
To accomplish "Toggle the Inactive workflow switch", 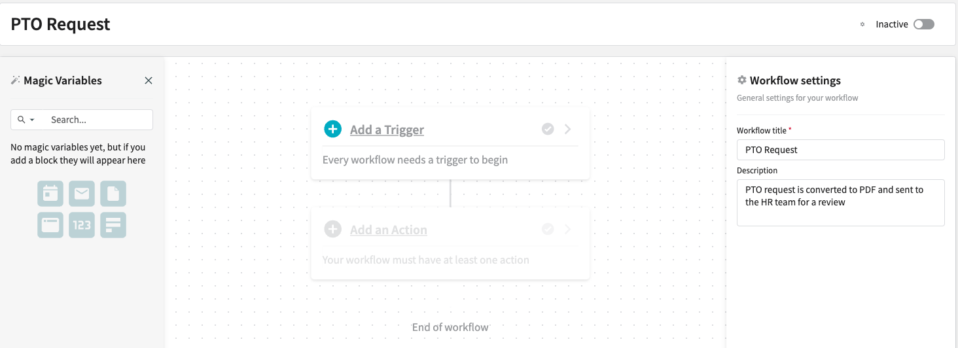I will click(924, 24).
